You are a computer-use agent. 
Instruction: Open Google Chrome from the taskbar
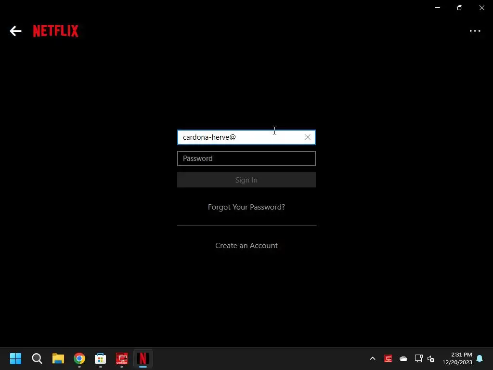pyautogui.click(x=79, y=358)
